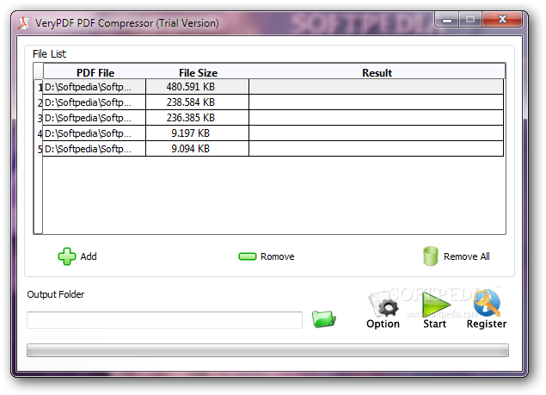Select row 5 file path D:\Softpedia\Softp...
546x395 pixels.
pos(94,149)
